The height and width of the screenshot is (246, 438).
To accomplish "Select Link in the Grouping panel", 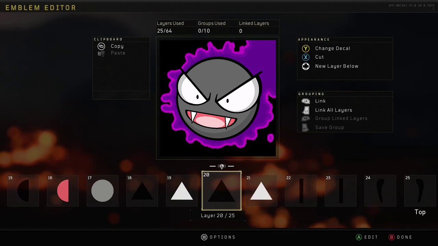I will [x=320, y=101].
